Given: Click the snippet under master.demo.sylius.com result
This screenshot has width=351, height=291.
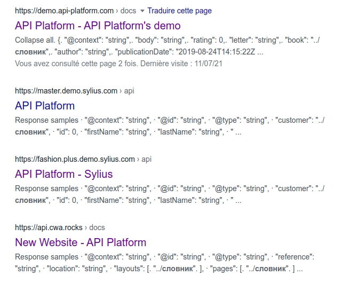Looking at the screenshot, I should [170, 126].
